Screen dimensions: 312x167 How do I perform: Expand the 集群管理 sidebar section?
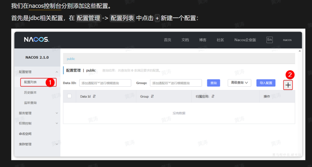pyautogui.click(x=57, y=144)
